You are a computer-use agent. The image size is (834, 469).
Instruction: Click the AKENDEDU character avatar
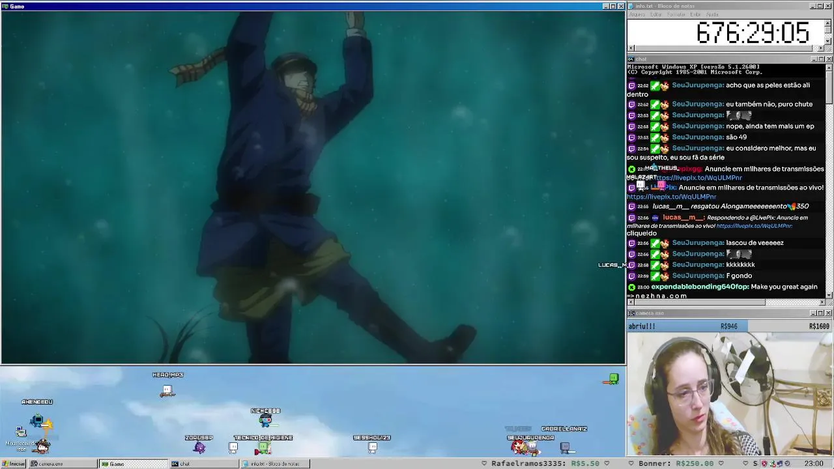(37, 422)
